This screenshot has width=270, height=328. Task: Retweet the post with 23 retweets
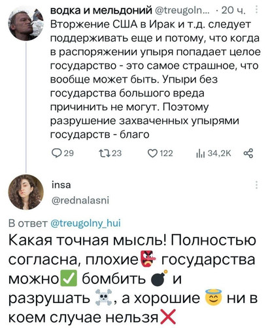coord(103,154)
